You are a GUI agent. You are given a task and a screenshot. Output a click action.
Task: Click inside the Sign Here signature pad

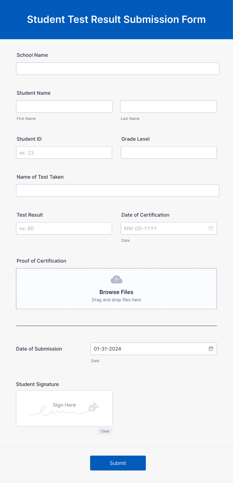click(x=64, y=408)
